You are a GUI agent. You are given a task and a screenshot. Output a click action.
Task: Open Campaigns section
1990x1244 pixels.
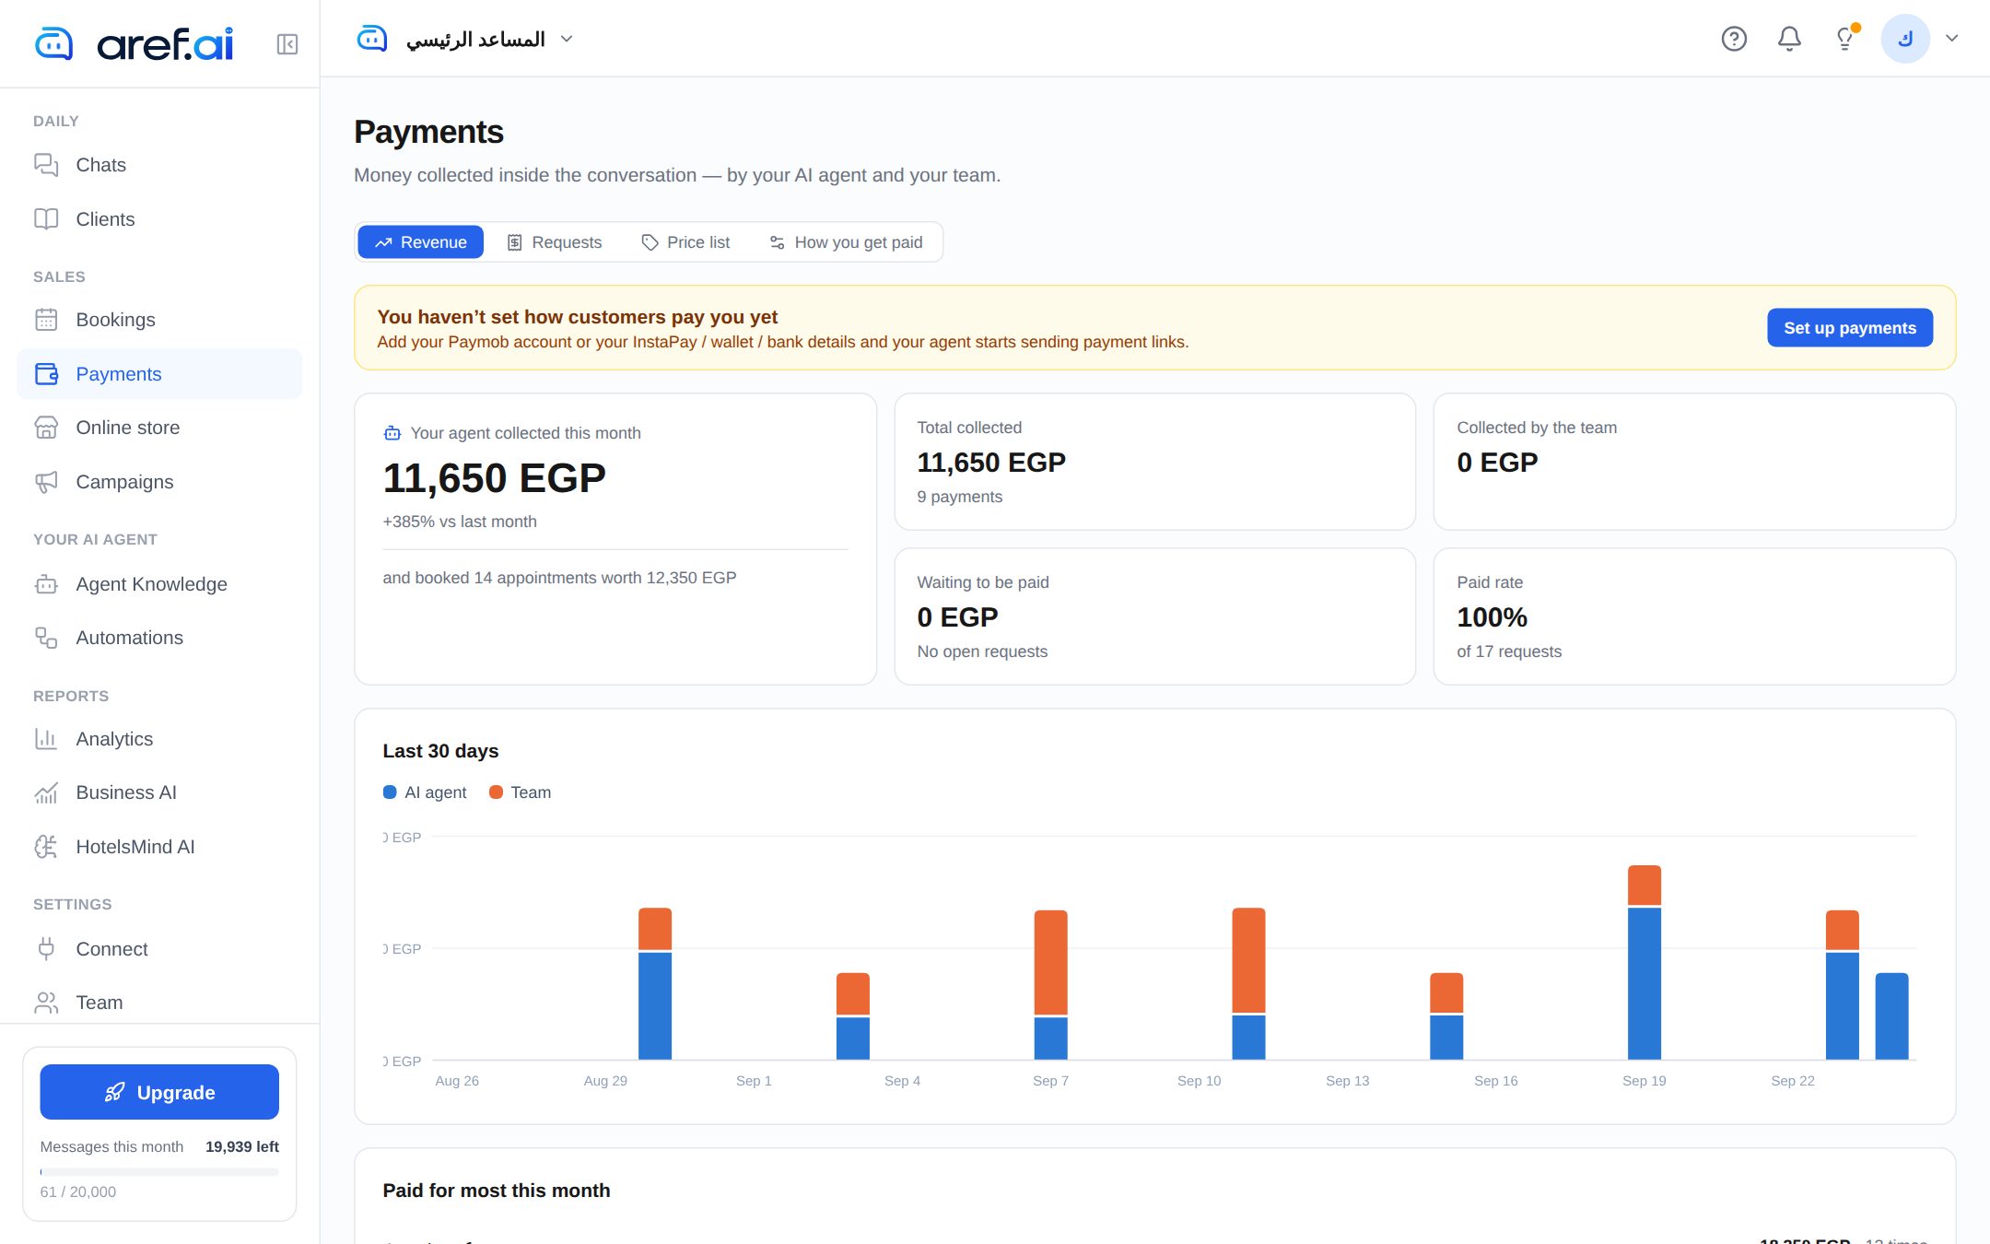[x=159, y=482]
